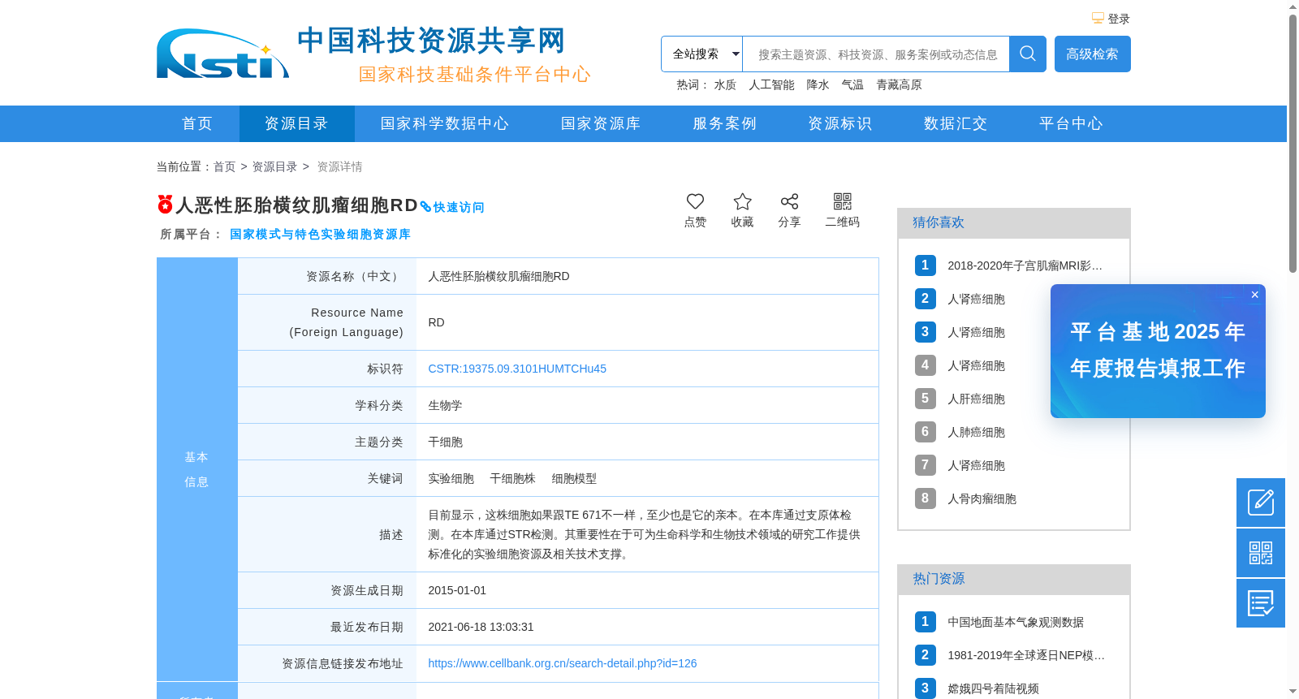This screenshot has width=1299, height=699.
Task: Select the 资源目录 navigation tab
Action: click(296, 123)
